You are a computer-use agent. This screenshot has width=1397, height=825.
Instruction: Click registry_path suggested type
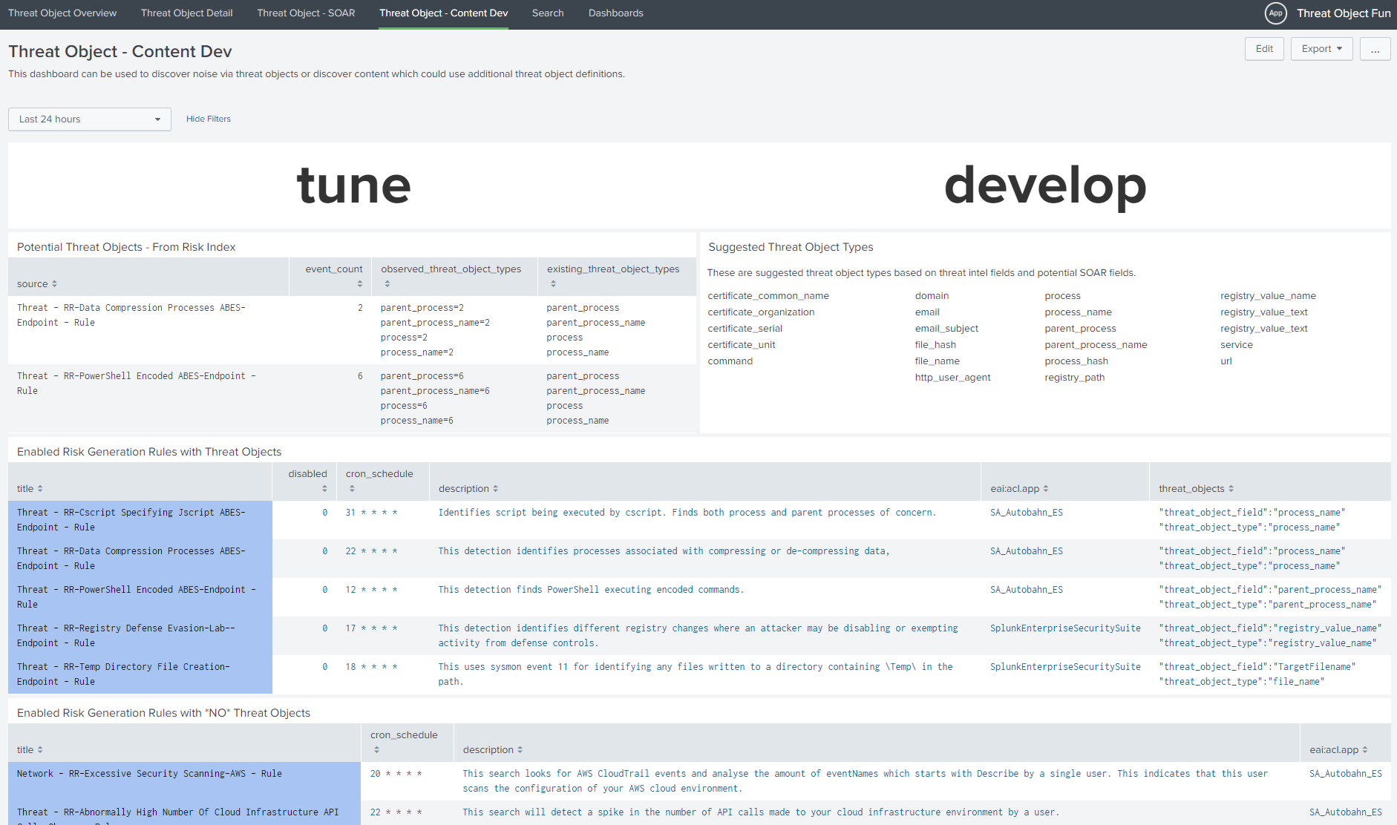tap(1074, 378)
